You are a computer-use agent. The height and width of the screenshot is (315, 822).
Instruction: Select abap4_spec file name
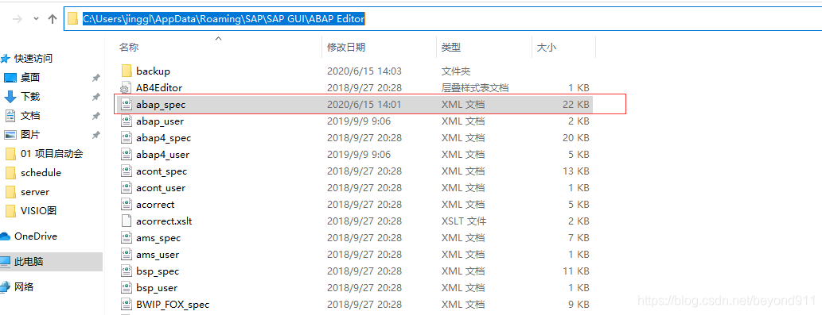click(164, 138)
